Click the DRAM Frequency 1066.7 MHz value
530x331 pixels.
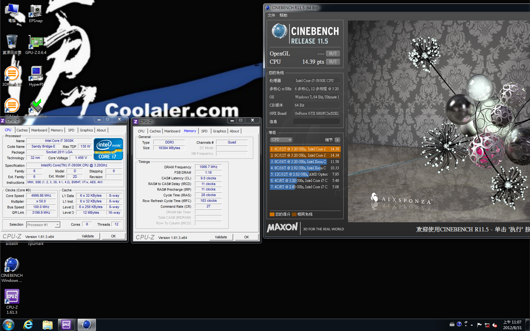(208, 167)
